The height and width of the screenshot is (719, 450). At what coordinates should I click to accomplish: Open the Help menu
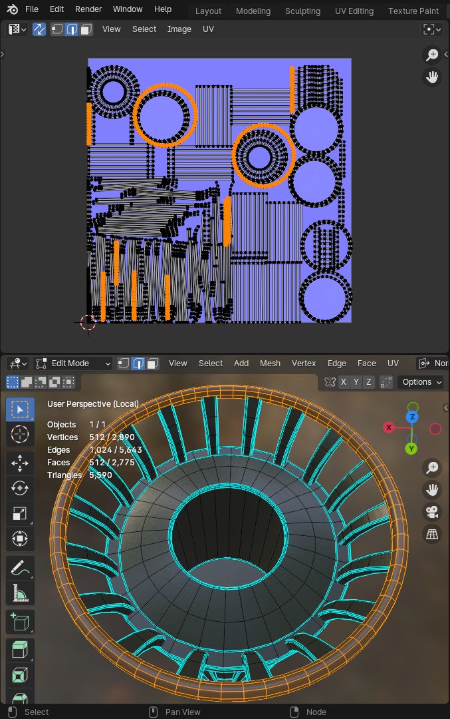point(162,9)
